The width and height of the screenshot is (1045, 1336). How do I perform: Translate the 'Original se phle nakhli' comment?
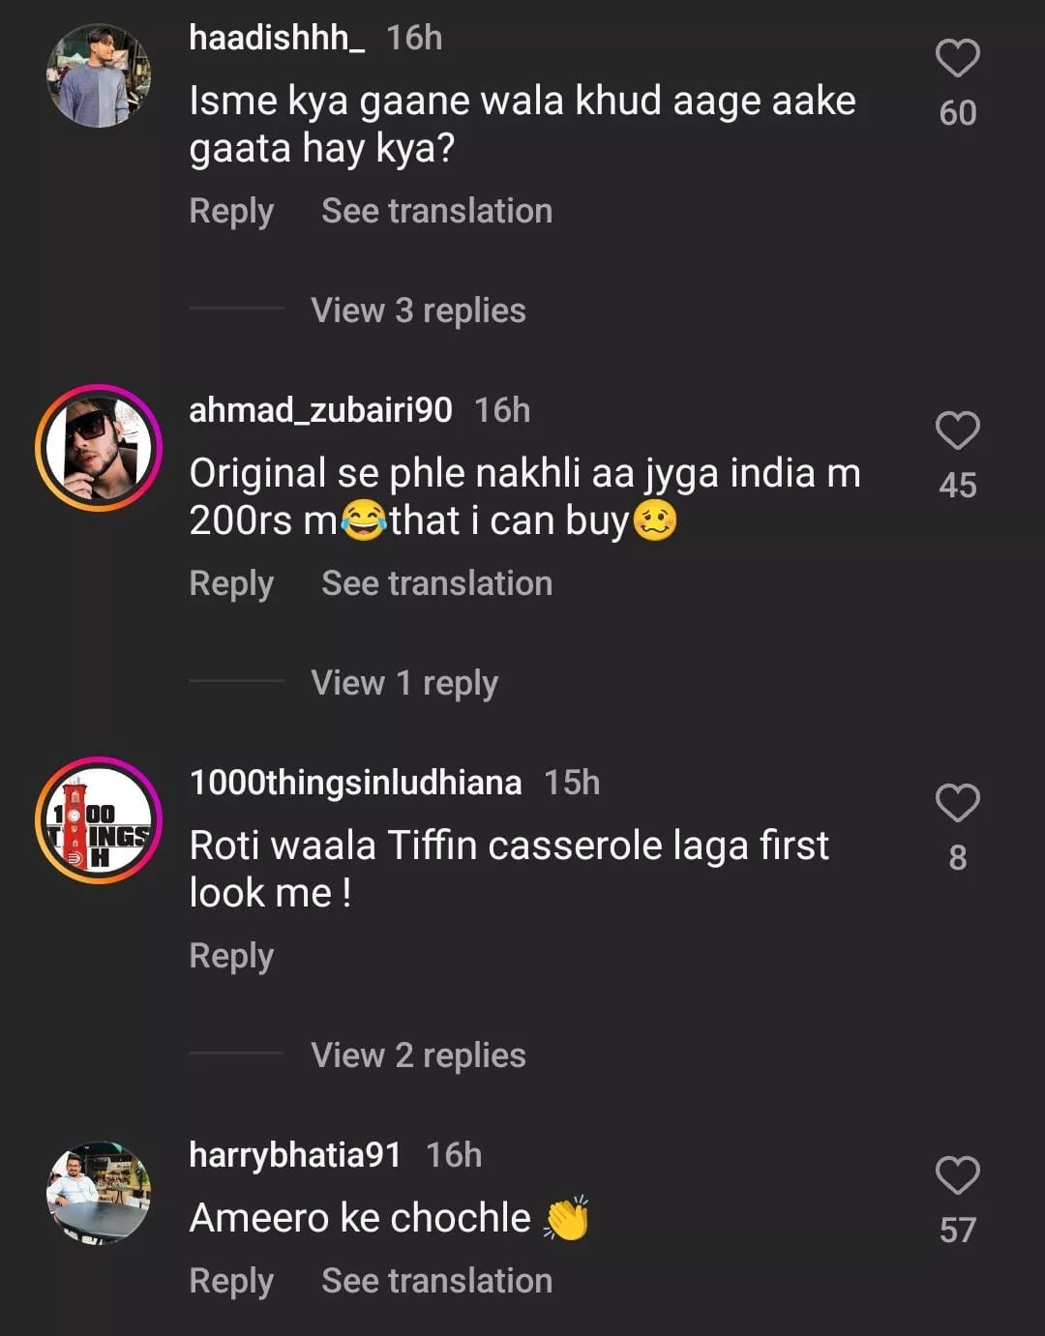tap(436, 583)
